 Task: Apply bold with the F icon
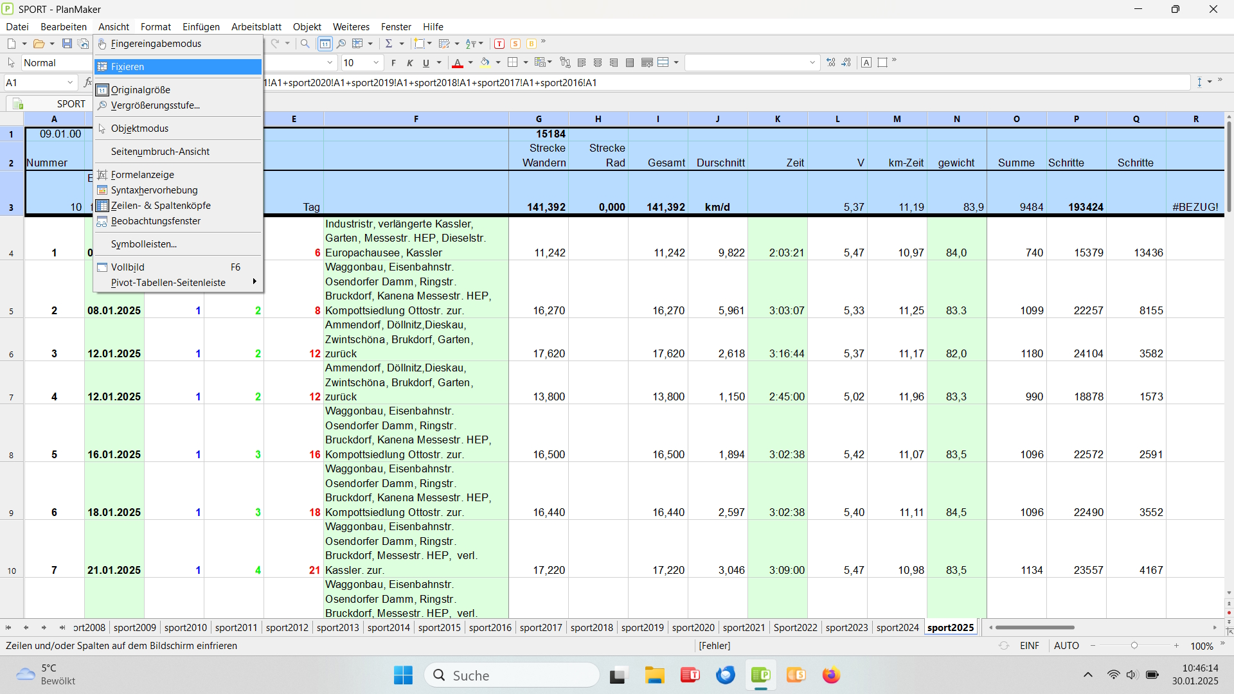[x=393, y=63]
